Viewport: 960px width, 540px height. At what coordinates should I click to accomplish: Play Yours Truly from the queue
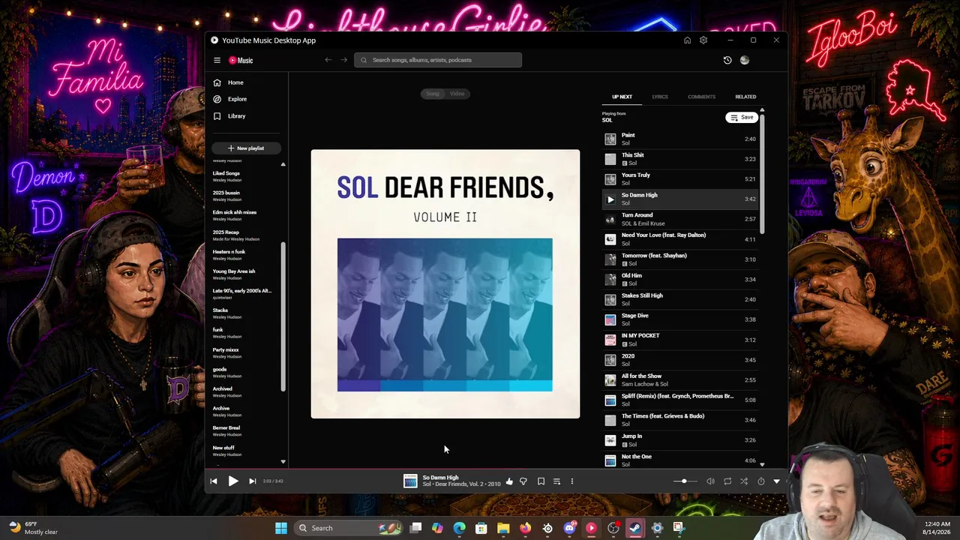click(679, 179)
